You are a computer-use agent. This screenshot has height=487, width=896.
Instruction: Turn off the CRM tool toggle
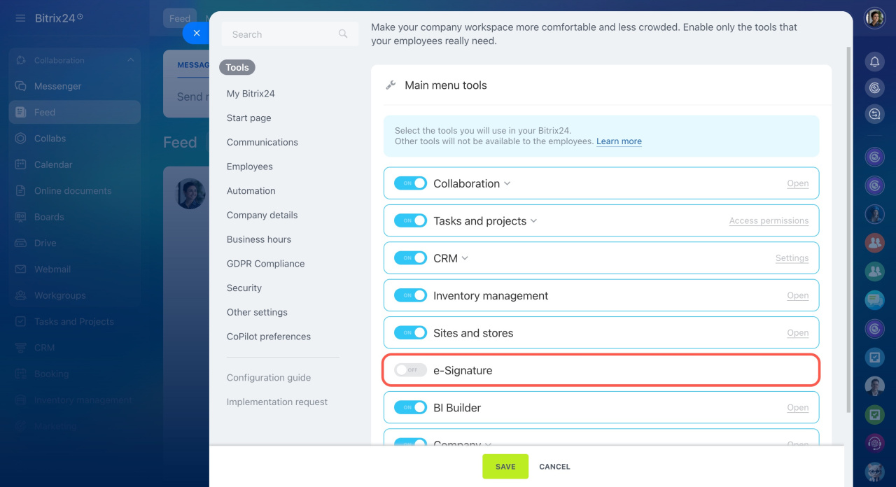point(410,257)
